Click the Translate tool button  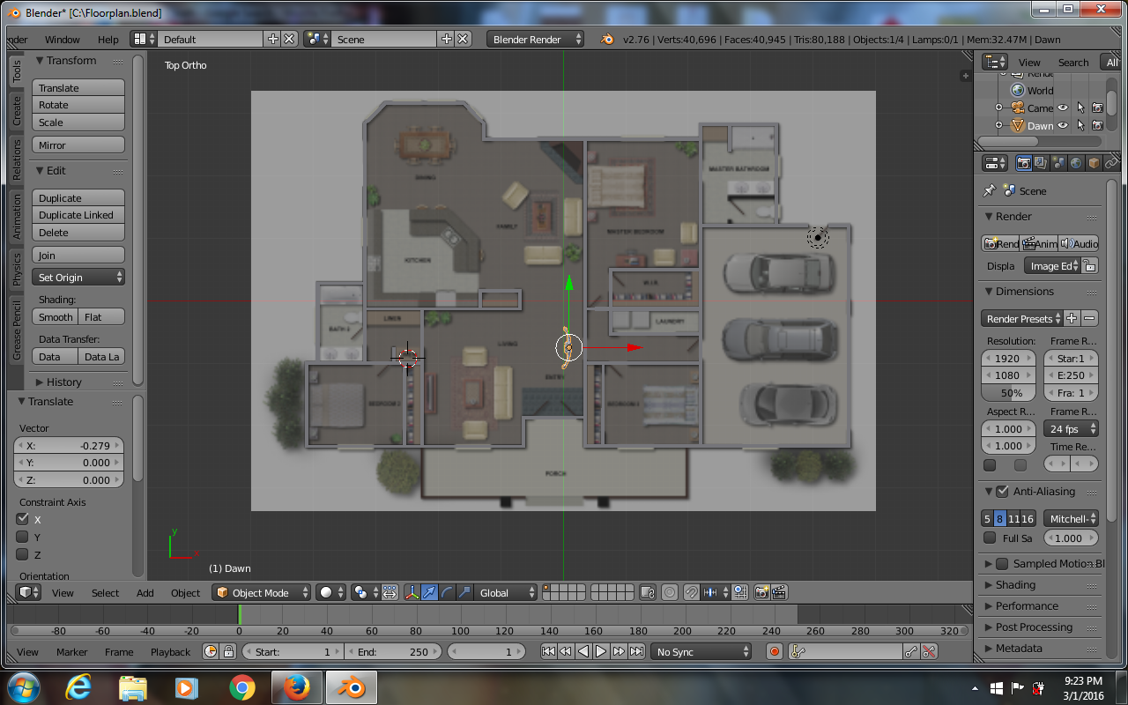(78, 88)
